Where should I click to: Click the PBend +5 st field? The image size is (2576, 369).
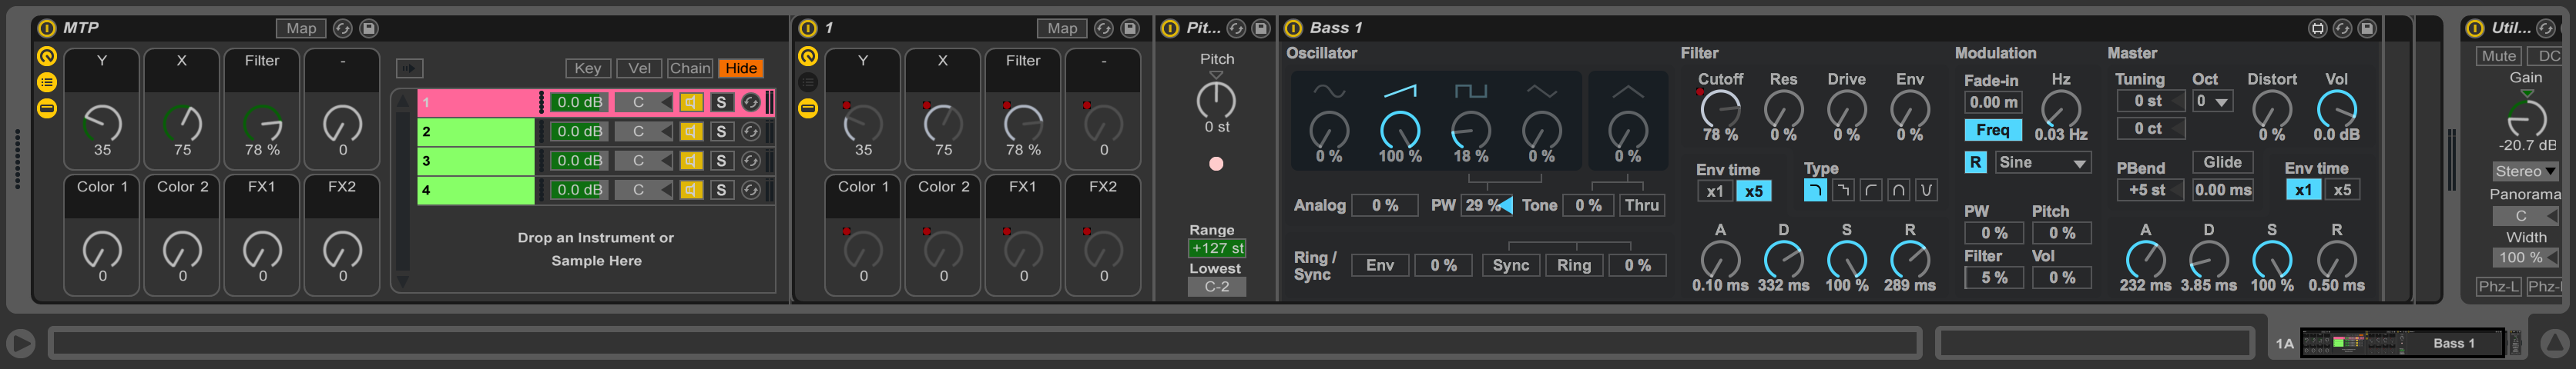pos(2150,189)
